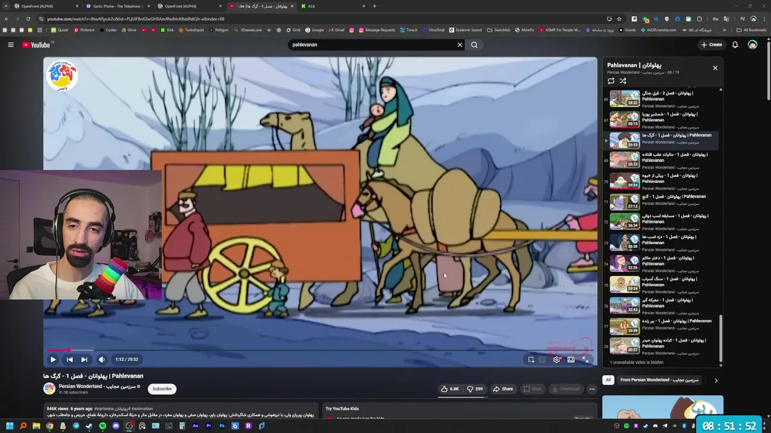Click the Save button
This screenshot has width=771, height=433.
click(532, 389)
